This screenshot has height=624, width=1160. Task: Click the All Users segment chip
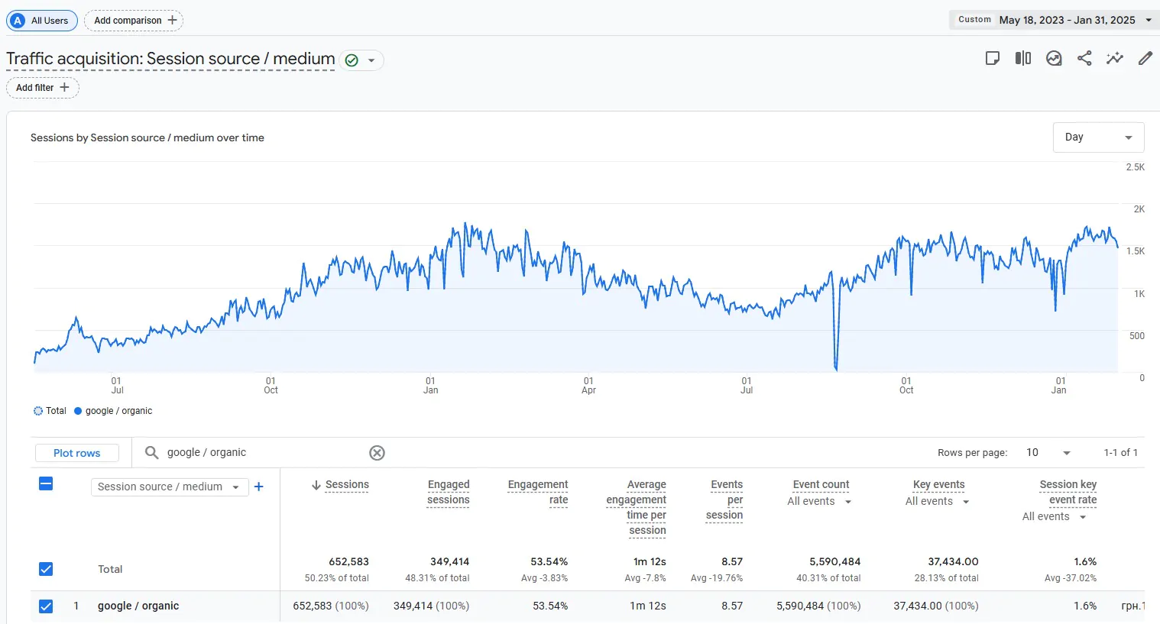pos(42,21)
